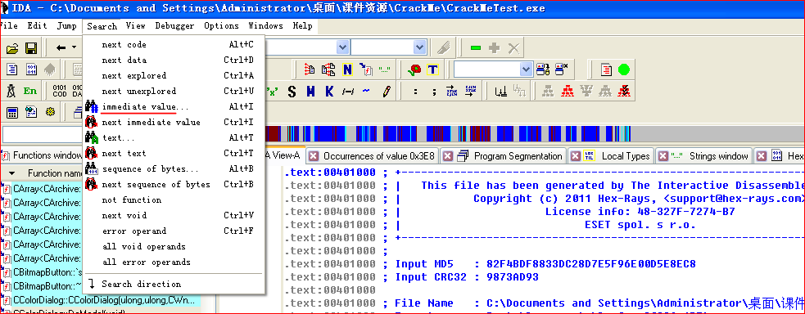Click the last red graph icon with checkmark
Image resolution: width=805 pixels, height=314 pixels.
[x=624, y=92]
